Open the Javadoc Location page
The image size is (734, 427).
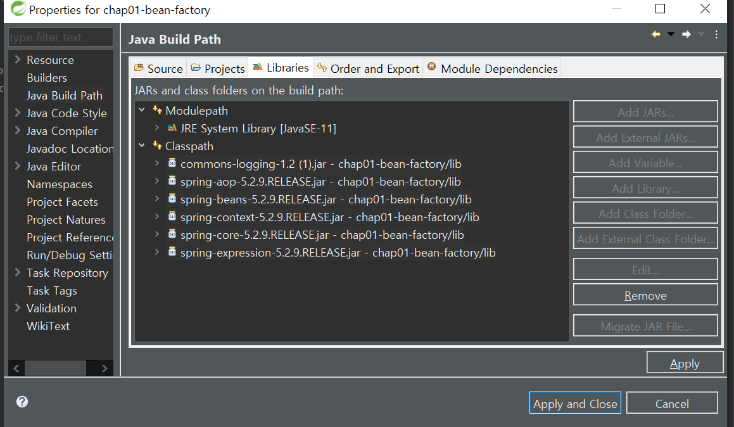[70, 149]
